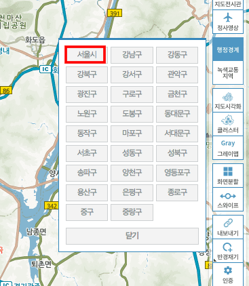Choose the 강동구 district button
The image size is (249, 286).
point(177,55)
